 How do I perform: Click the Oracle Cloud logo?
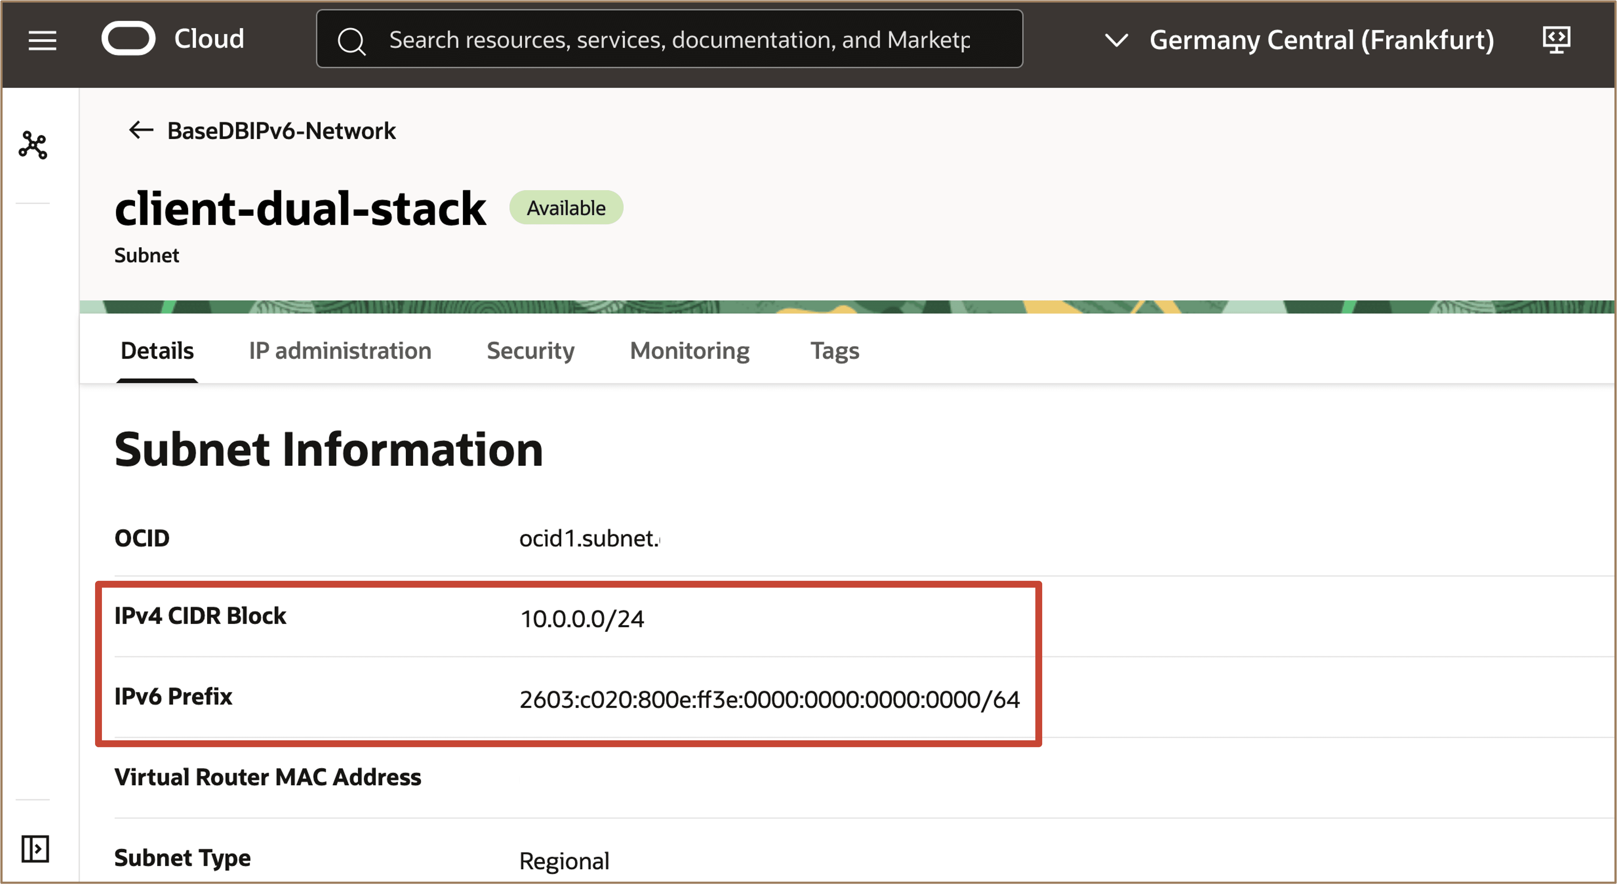129,39
